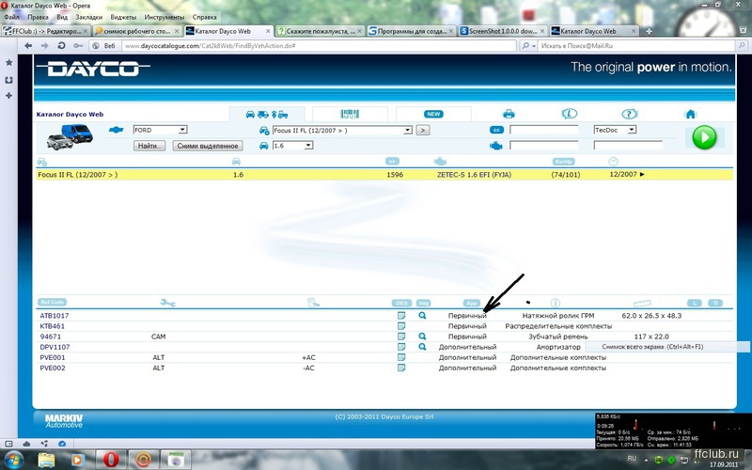Click the wrench column header icon
This screenshot has height=470, width=752.
click(x=168, y=303)
